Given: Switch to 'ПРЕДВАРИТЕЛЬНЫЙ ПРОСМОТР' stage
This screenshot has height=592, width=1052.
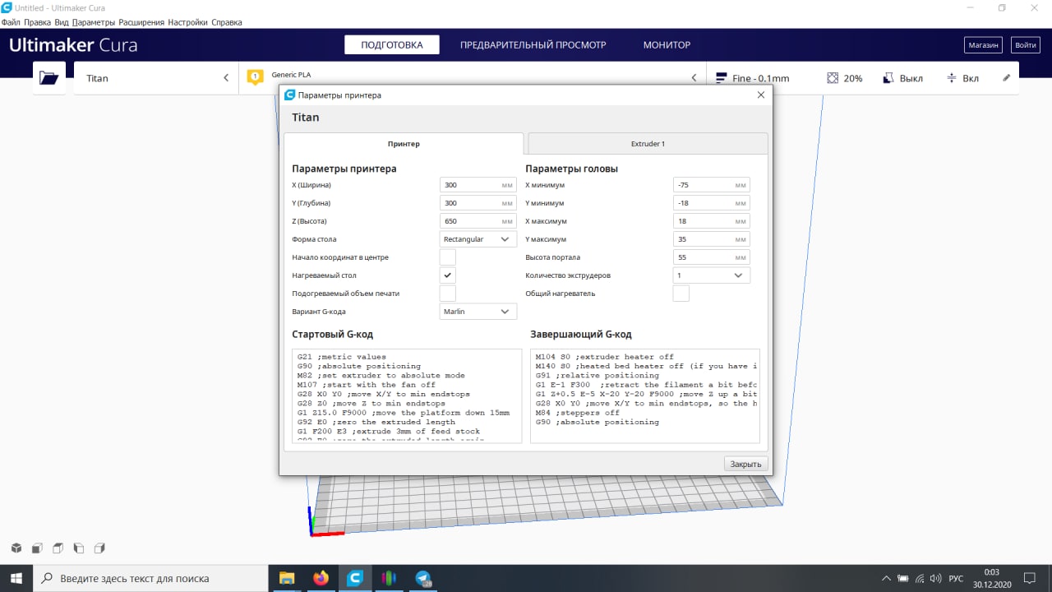Looking at the screenshot, I should point(533,45).
